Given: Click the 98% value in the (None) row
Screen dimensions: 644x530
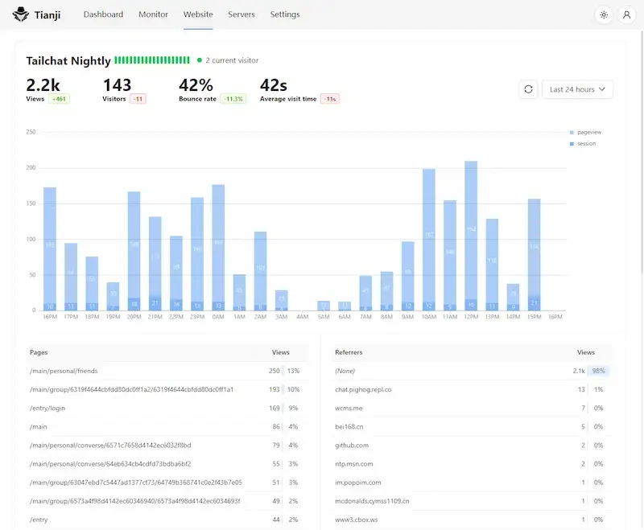Looking at the screenshot, I should (x=598, y=371).
